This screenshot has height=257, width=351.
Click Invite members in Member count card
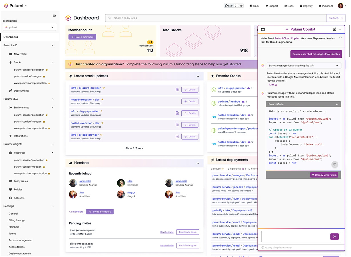click(x=82, y=37)
